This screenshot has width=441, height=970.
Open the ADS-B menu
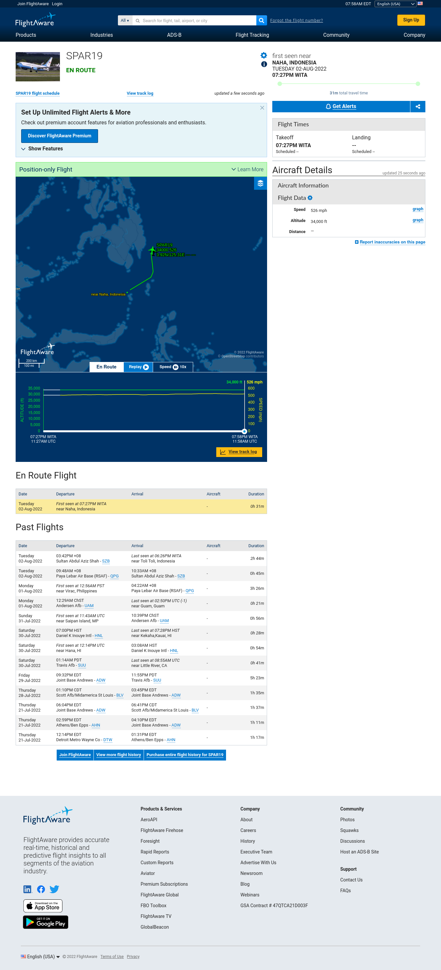click(174, 35)
